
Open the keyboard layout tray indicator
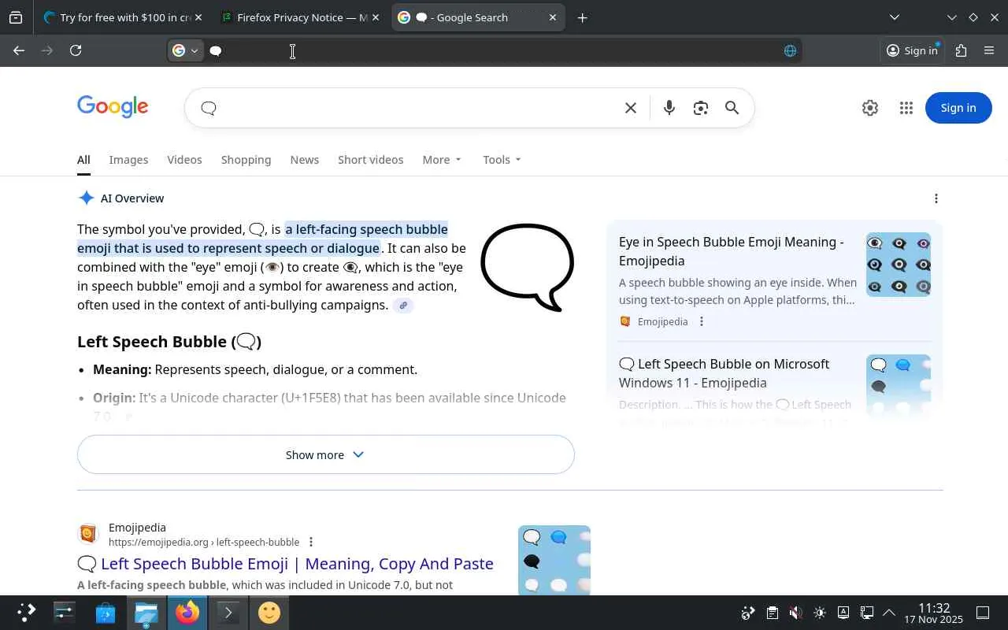coord(843,613)
